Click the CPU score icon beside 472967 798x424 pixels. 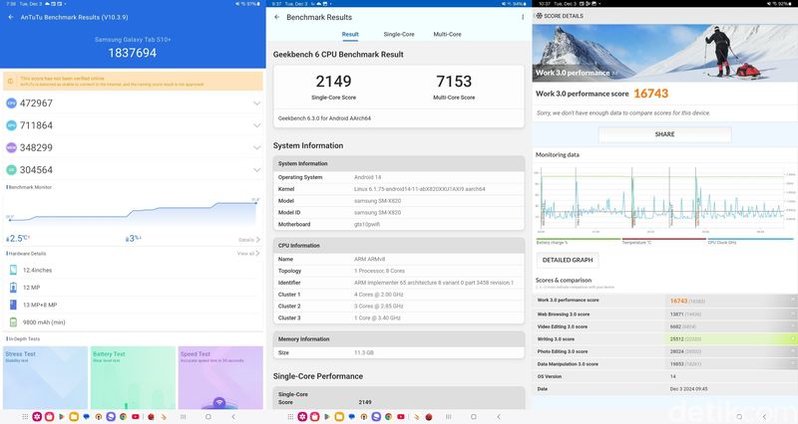[x=11, y=104]
